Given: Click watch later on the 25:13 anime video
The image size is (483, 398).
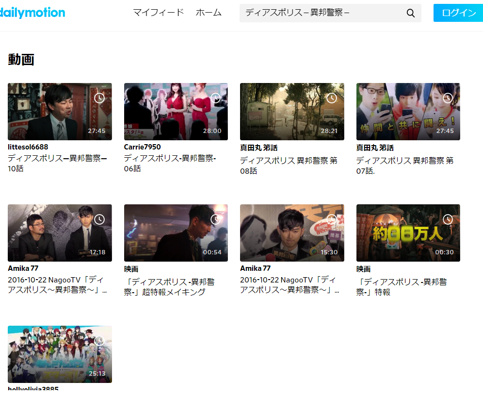Looking at the screenshot, I should [x=99, y=341].
